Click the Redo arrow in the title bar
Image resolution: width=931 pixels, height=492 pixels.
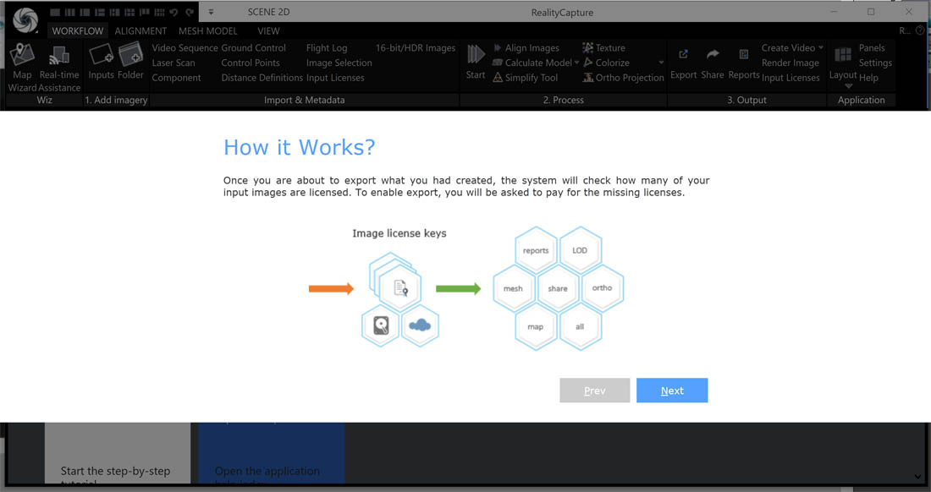[190, 13]
